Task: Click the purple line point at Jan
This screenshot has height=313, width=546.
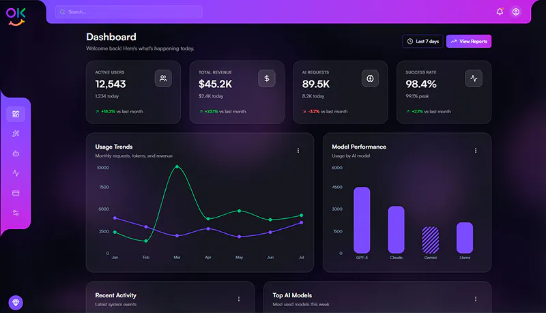Action: coord(115,218)
